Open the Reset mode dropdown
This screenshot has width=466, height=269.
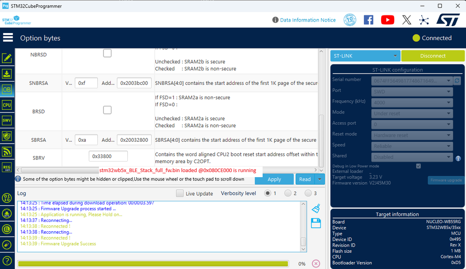[x=412, y=135]
